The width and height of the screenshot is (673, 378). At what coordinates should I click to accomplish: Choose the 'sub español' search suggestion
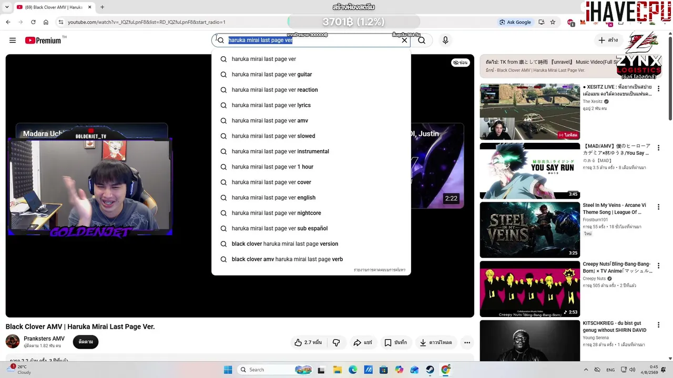click(x=311, y=228)
